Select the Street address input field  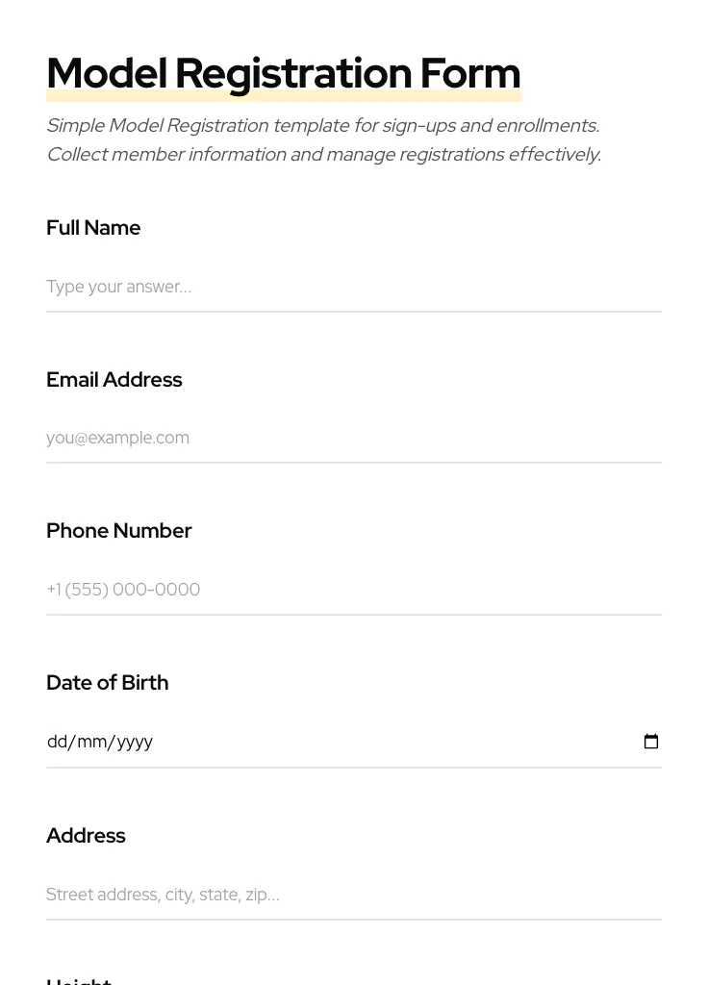353,895
